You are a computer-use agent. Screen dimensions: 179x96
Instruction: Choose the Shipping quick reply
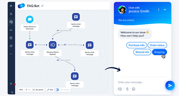[x=159, y=52]
